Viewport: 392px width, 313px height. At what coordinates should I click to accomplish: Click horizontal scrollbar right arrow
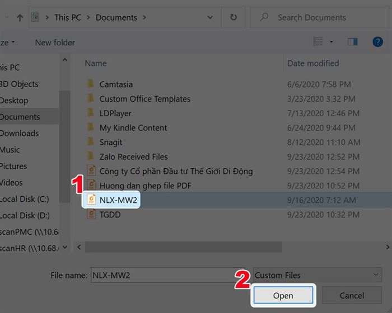click(x=388, y=247)
